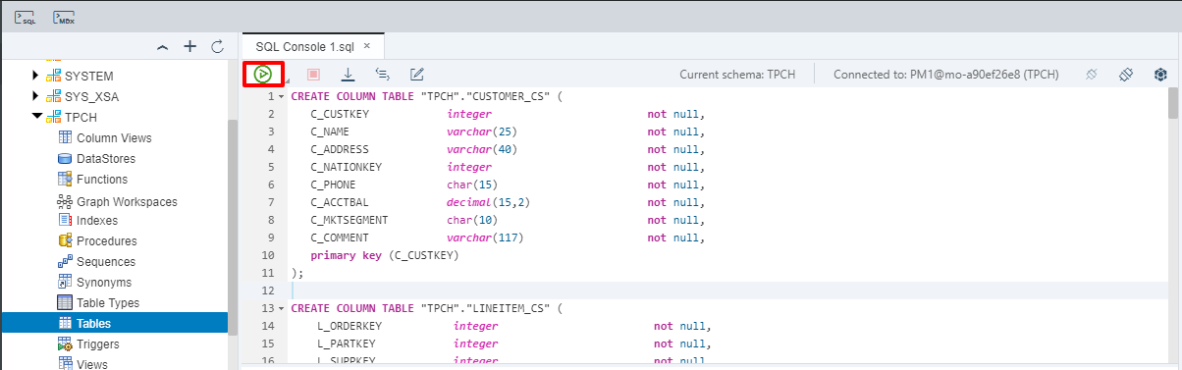Open Procedures under TPCH

106,240
